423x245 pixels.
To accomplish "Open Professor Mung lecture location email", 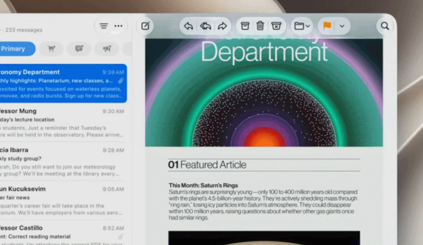I will pyautogui.click(x=63, y=123).
